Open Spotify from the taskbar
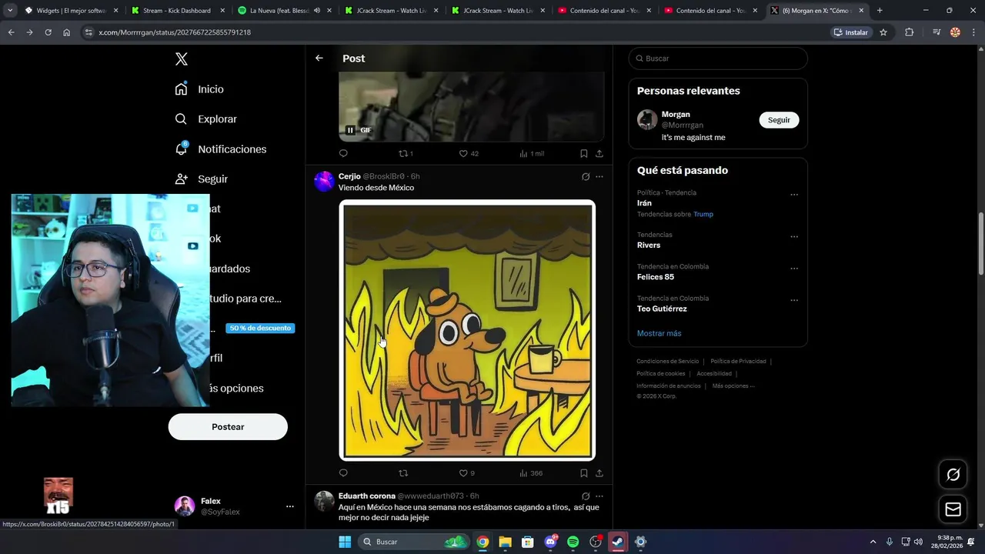The width and height of the screenshot is (985, 554). tap(573, 542)
